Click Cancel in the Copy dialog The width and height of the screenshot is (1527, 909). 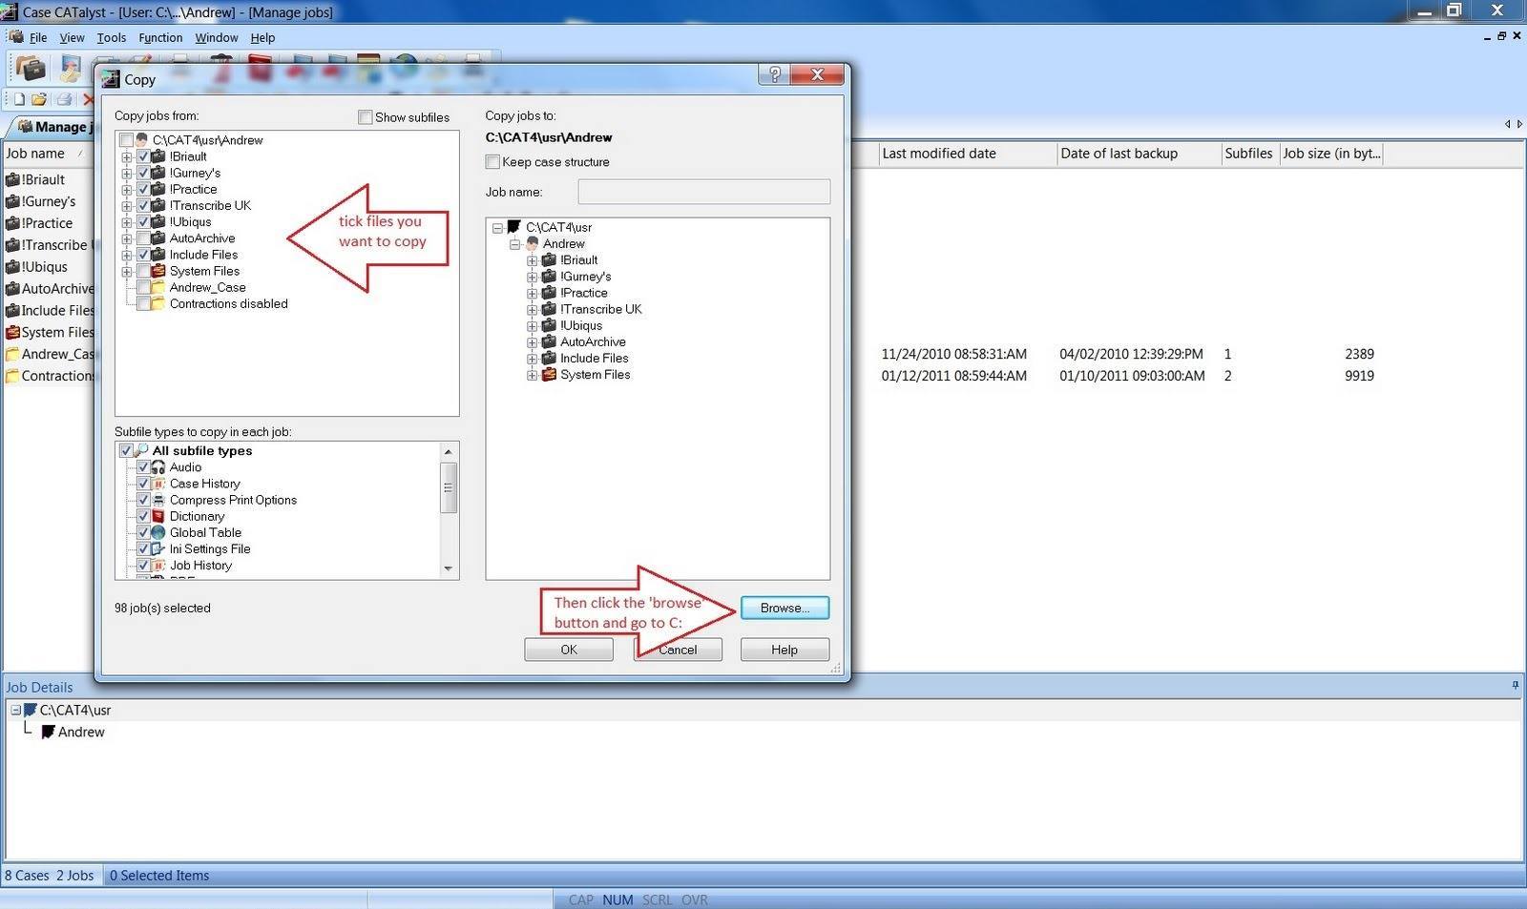point(678,650)
